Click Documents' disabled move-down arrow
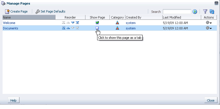Viewport: 220px width, 109px height. 73,28
